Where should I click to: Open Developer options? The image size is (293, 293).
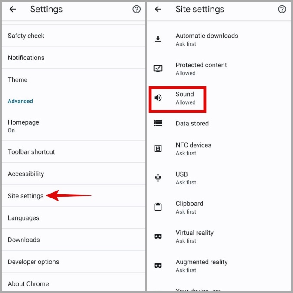(73, 262)
